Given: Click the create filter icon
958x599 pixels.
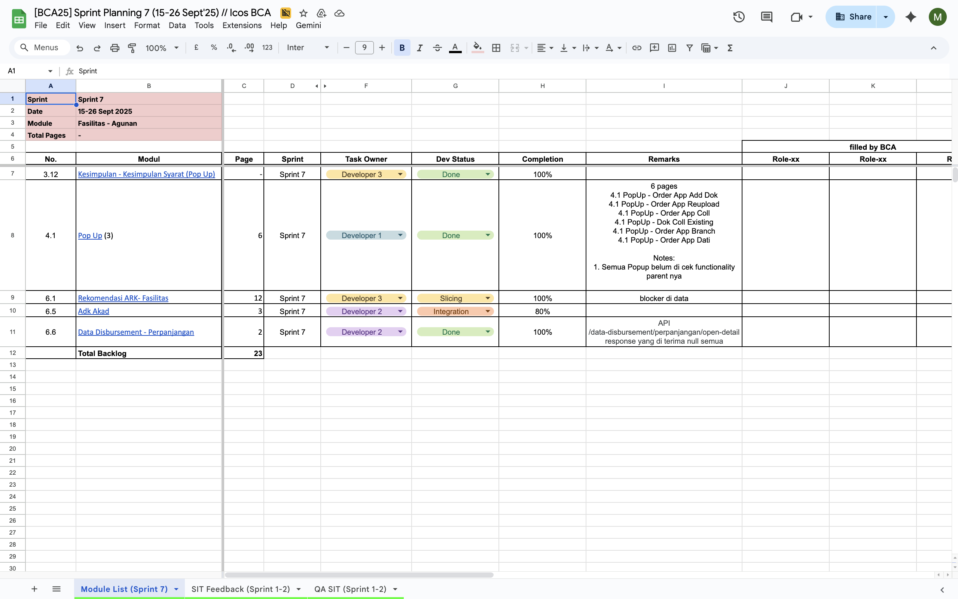Looking at the screenshot, I should pos(689,48).
